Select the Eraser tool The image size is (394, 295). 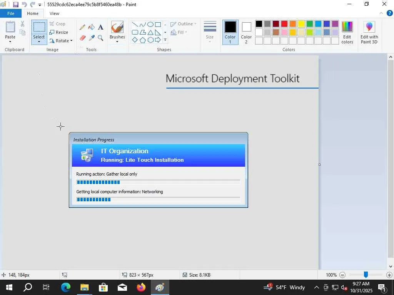pyautogui.click(x=82, y=38)
